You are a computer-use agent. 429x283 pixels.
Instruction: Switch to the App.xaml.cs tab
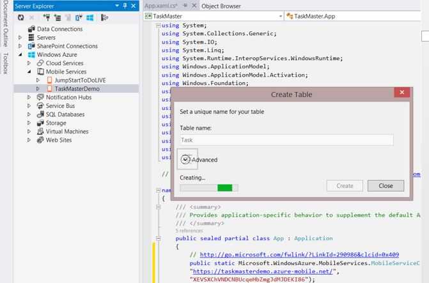[x=161, y=6]
